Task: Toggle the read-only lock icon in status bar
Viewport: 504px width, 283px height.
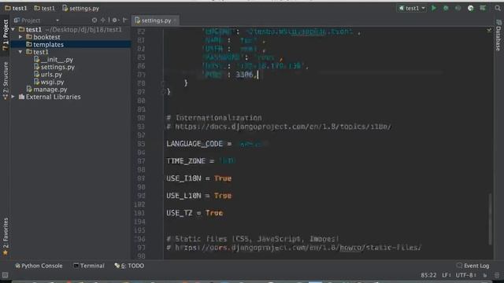Action: click(x=485, y=275)
